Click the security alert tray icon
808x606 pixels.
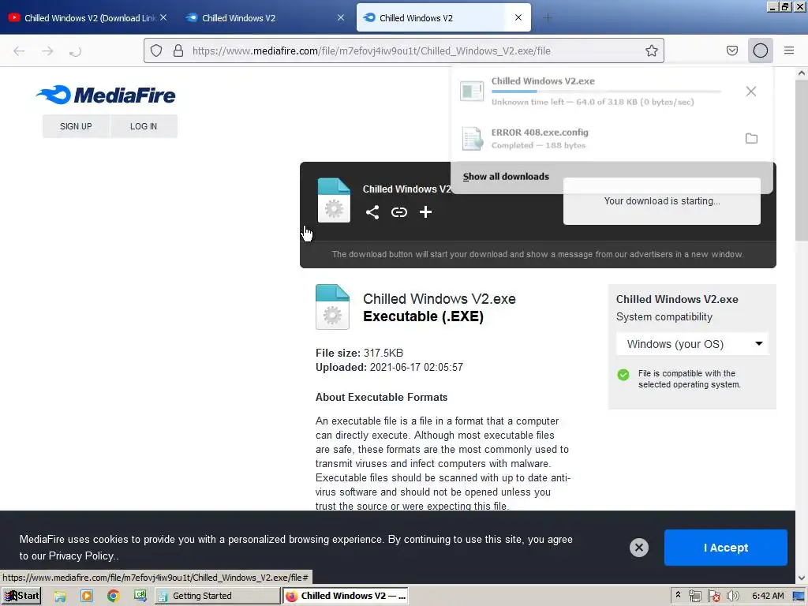pyautogui.click(x=713, y=597)
